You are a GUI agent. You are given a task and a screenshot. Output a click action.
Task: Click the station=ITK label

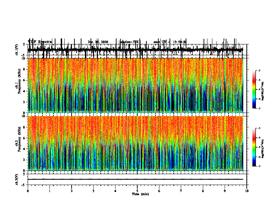[130, 42]
